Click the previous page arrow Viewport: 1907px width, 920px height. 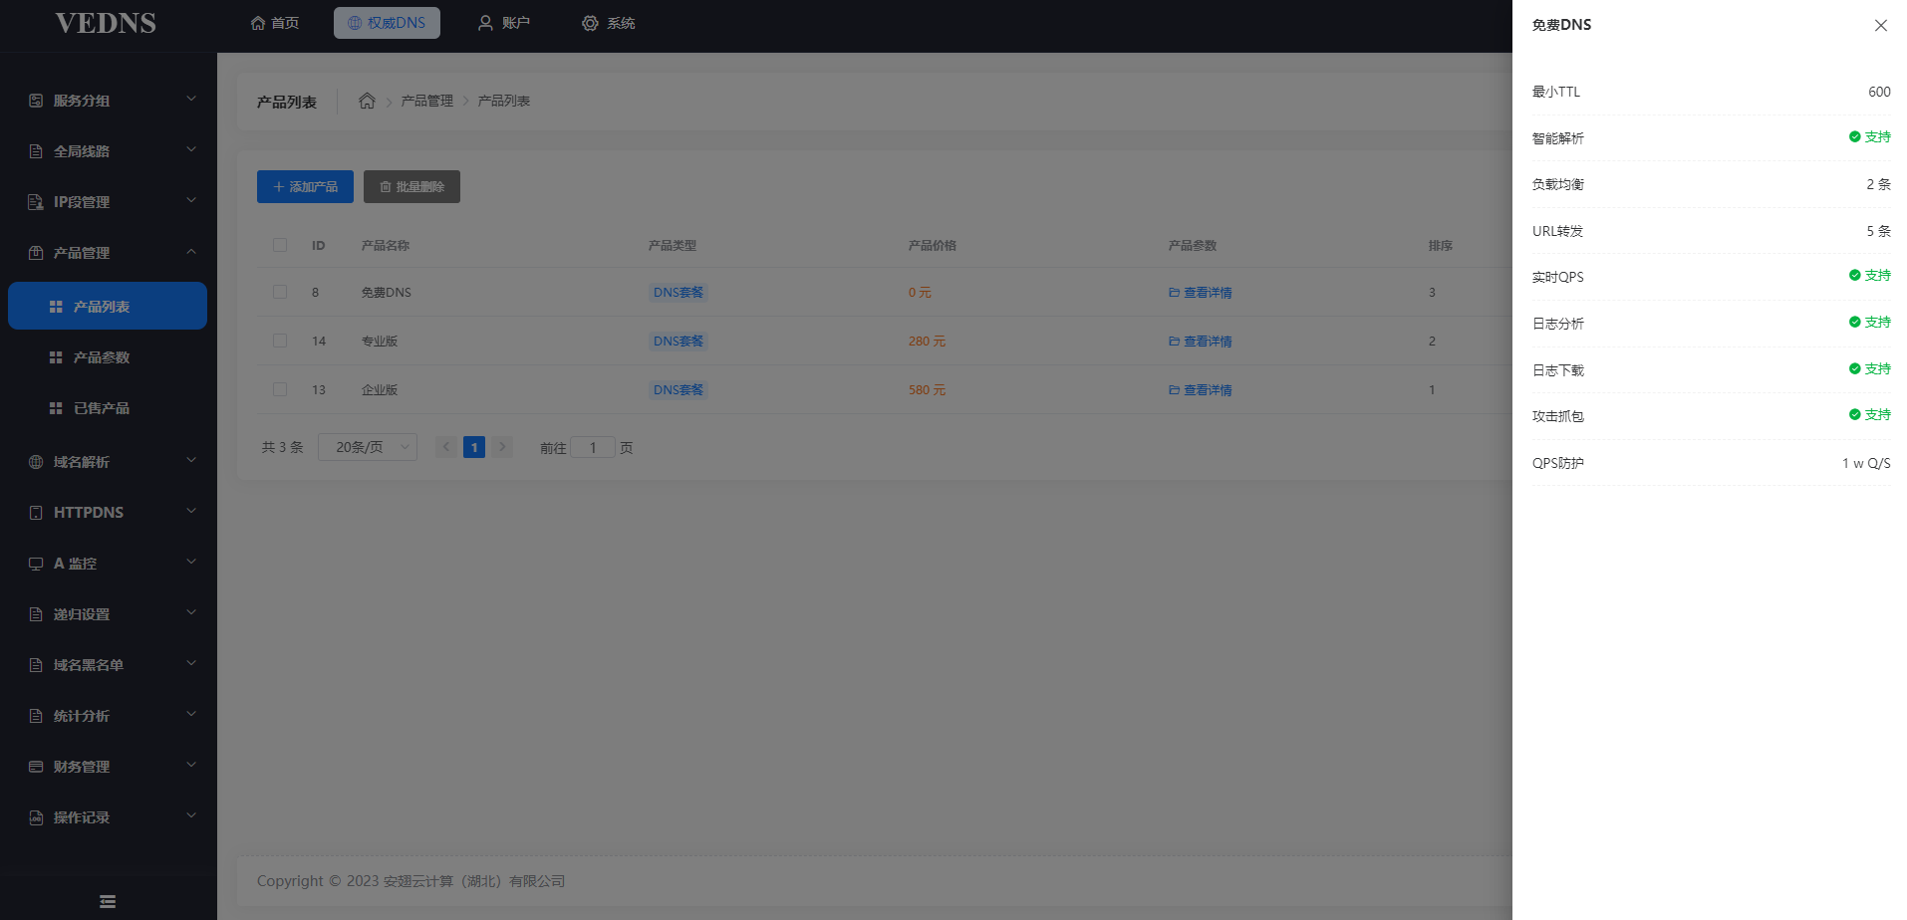[x=446, y=447]
